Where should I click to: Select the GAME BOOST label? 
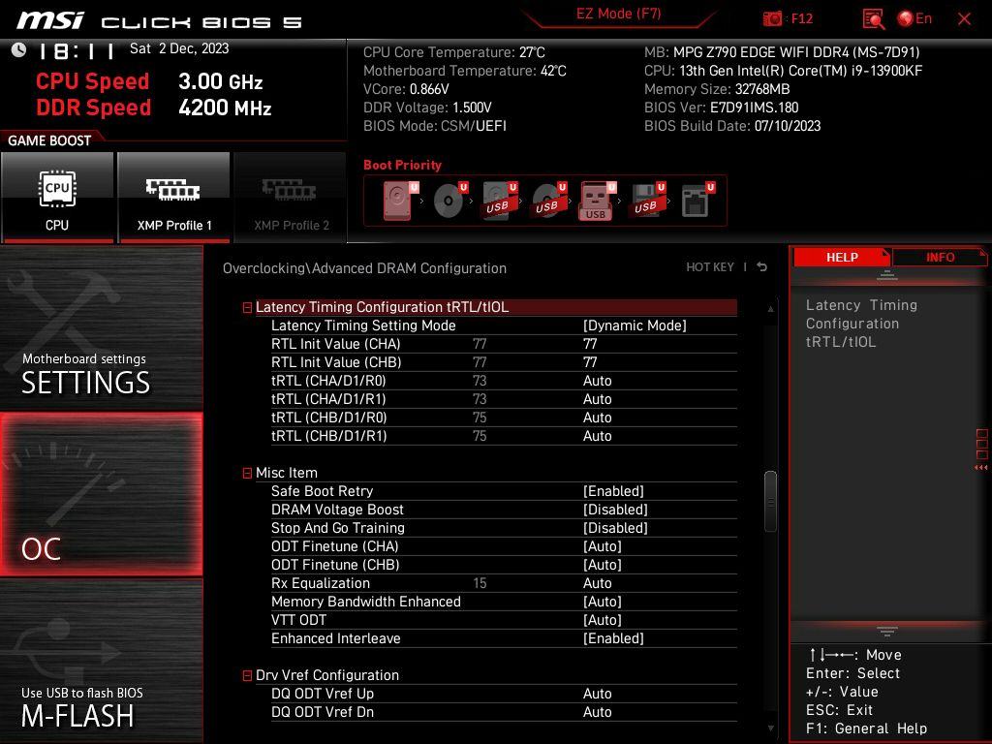click(x=49, y=141)
